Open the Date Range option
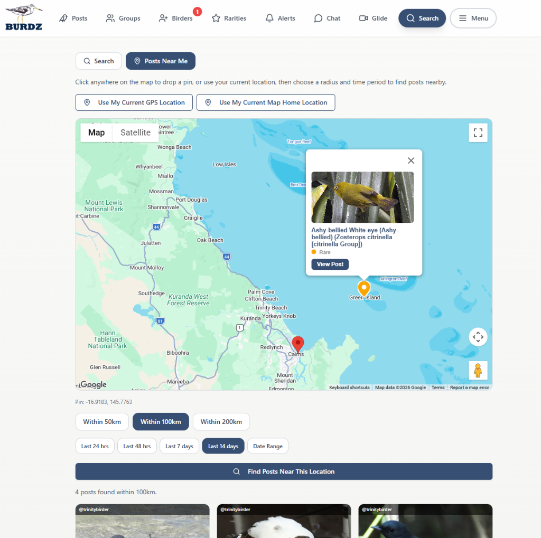Screen dimensions: 541x538 pos(268,446)
